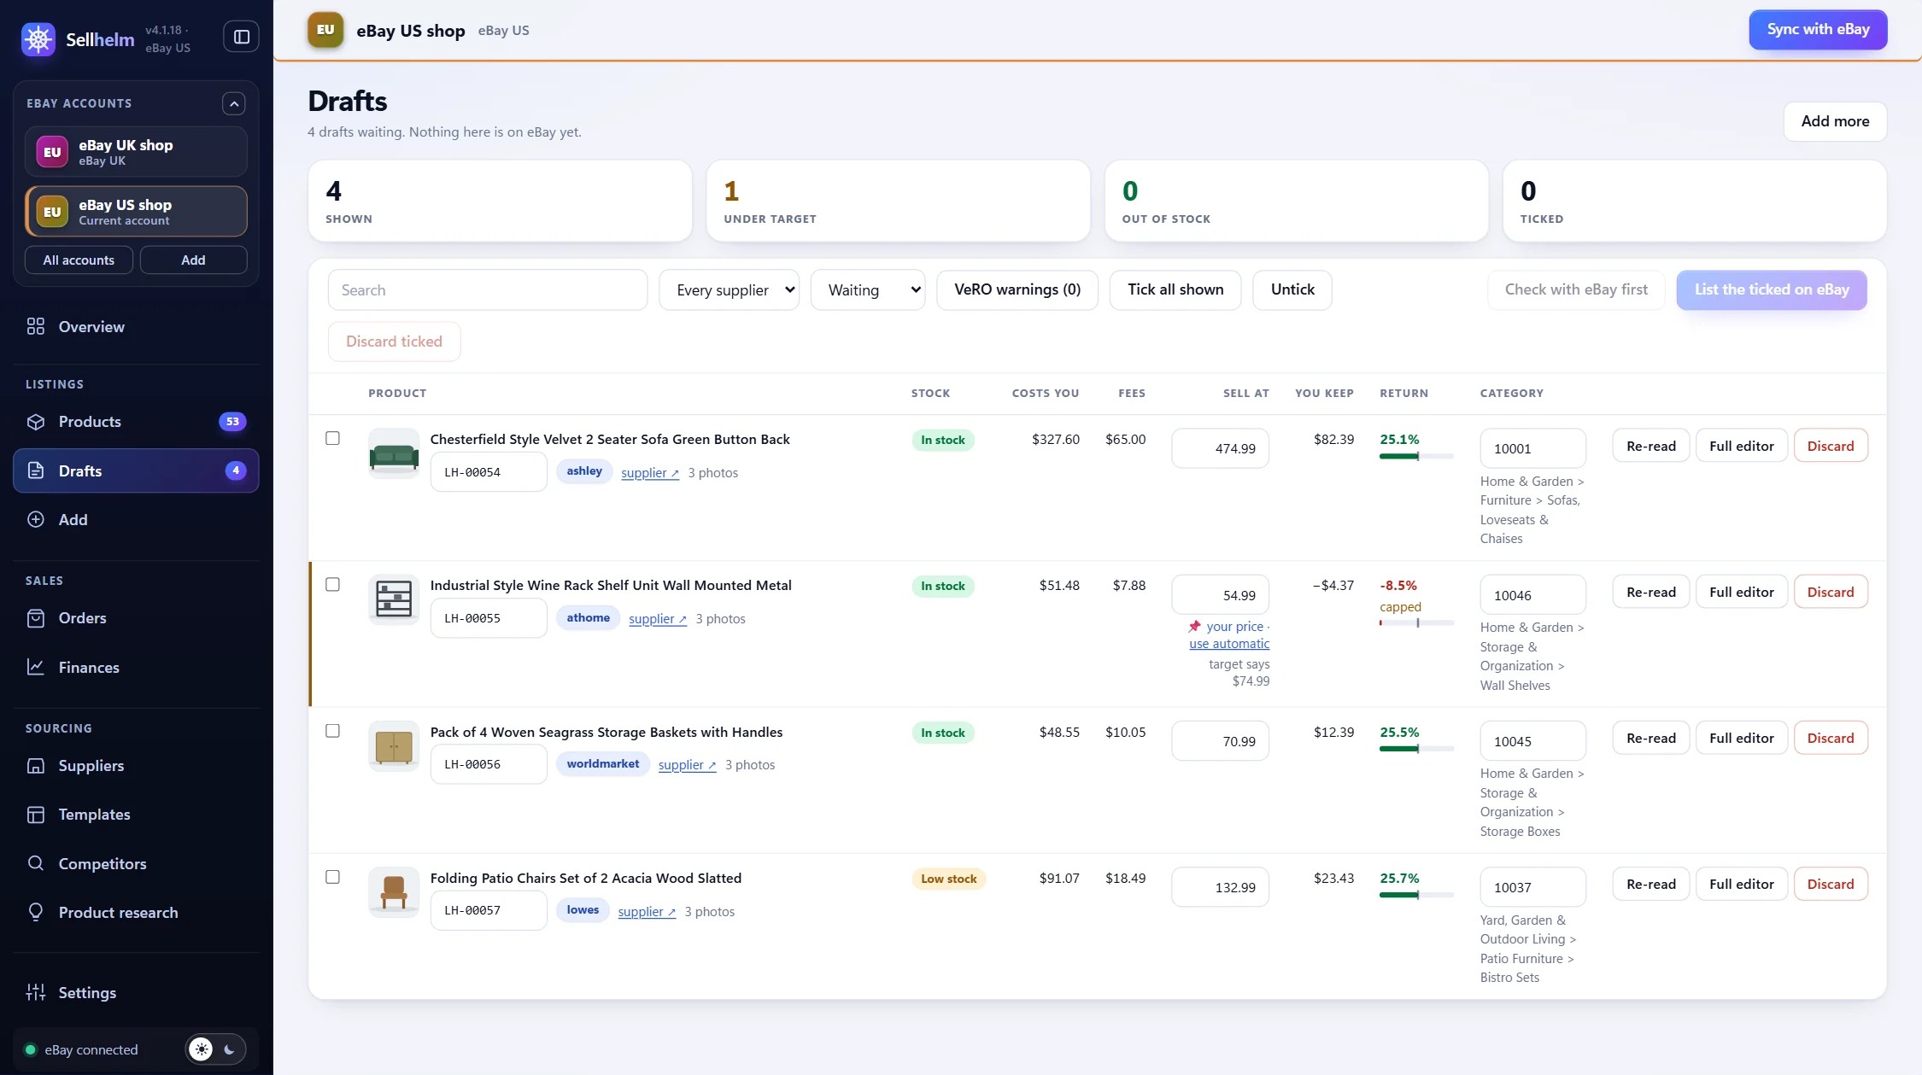Open Orders via its bag icon
Screen dimensions: 1922x1075
coord(36,618)
